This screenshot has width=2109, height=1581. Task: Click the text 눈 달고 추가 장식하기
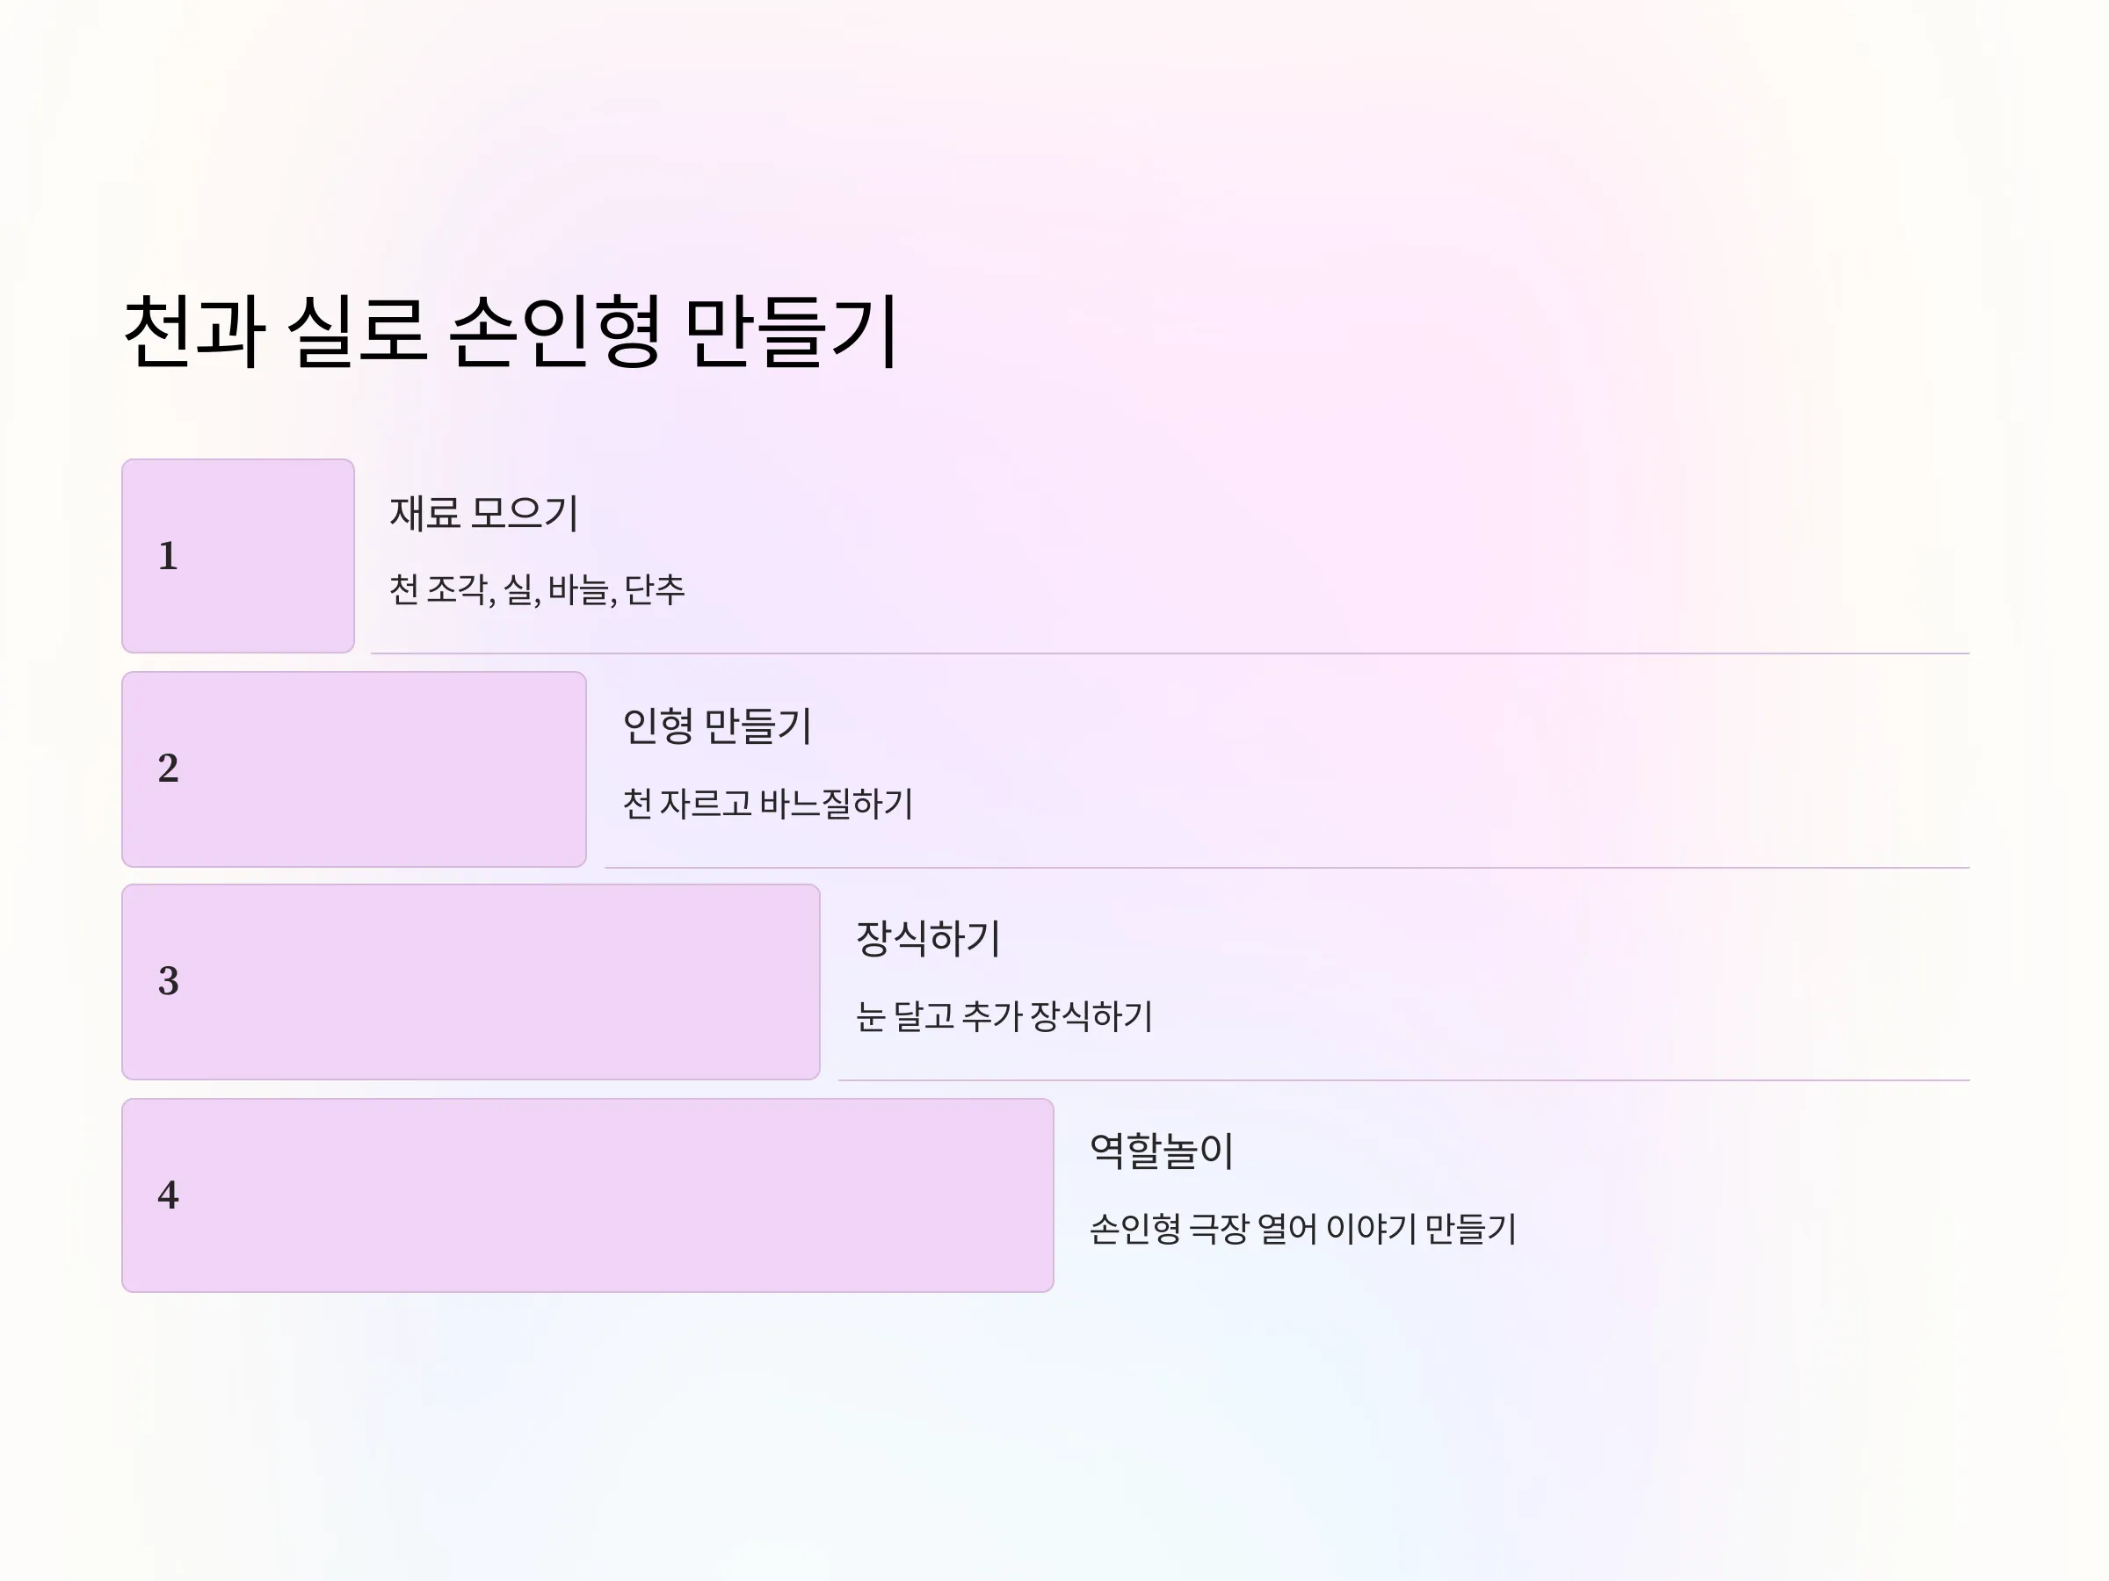1004,1016
